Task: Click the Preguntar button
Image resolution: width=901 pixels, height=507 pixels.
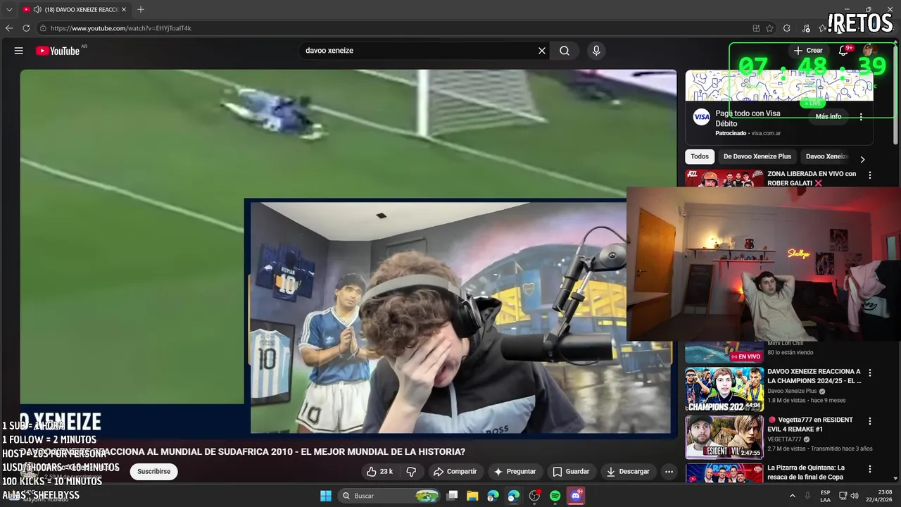Action: [515, 472]
